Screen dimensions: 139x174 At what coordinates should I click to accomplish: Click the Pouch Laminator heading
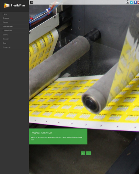pyautogui.click(x=41, y=133)
